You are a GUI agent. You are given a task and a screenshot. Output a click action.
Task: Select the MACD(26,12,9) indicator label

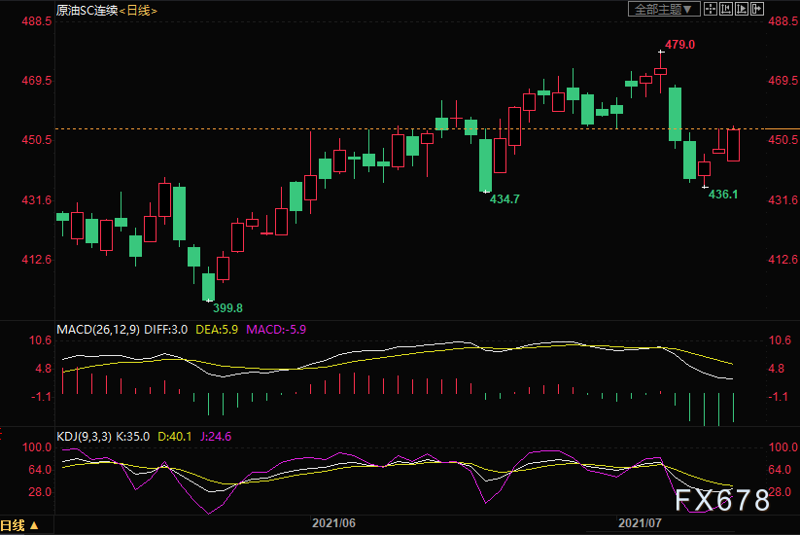[x=97, y=330]
